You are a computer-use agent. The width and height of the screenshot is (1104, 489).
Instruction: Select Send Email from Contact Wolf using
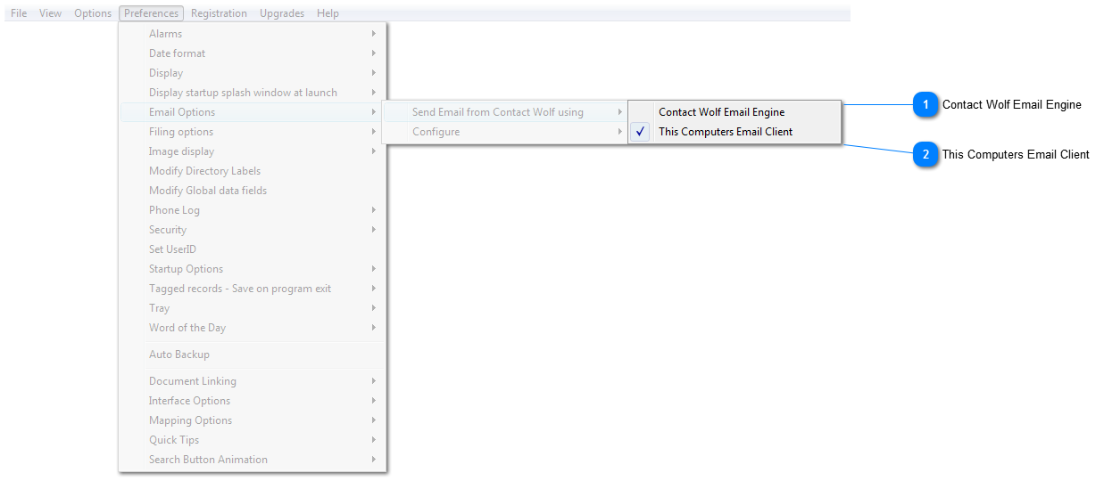coord(504,112)
